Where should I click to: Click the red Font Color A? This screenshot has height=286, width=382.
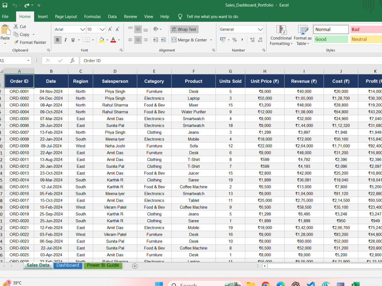coord(113,40)
